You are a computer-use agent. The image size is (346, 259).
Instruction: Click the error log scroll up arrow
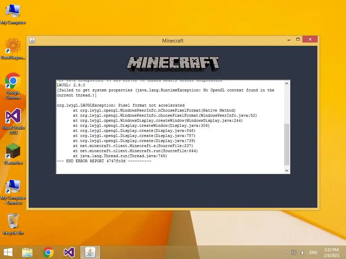pyautogui.click(x=287, y=84)
